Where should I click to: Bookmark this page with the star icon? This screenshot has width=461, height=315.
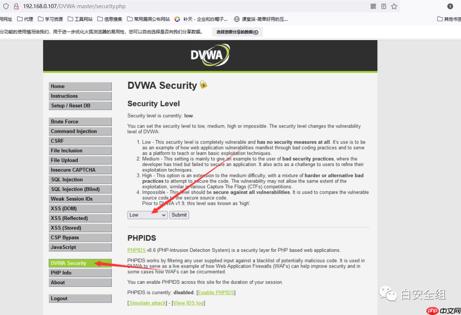[x=394, y=6]
